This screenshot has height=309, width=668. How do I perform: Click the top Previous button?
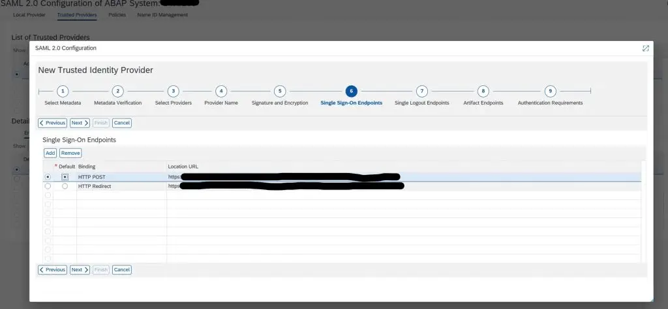point(52,123)
